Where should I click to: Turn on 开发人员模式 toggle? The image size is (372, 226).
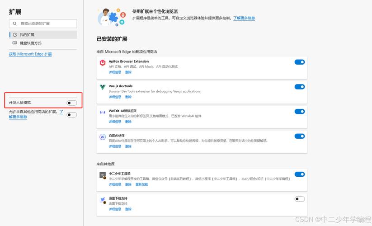click(x=72, y=103)
